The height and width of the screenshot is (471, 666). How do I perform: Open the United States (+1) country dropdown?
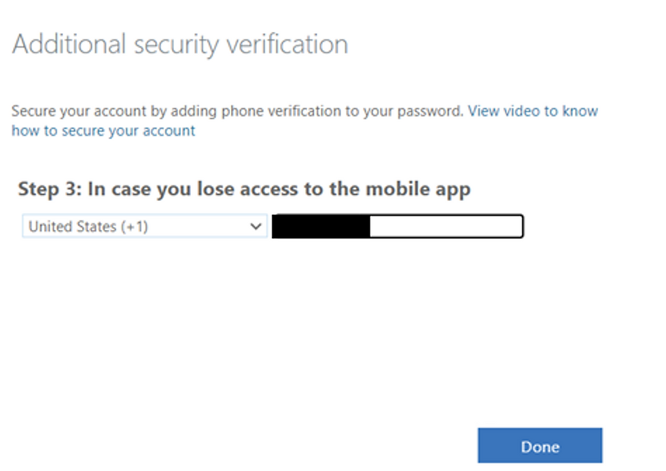point(144,227)
